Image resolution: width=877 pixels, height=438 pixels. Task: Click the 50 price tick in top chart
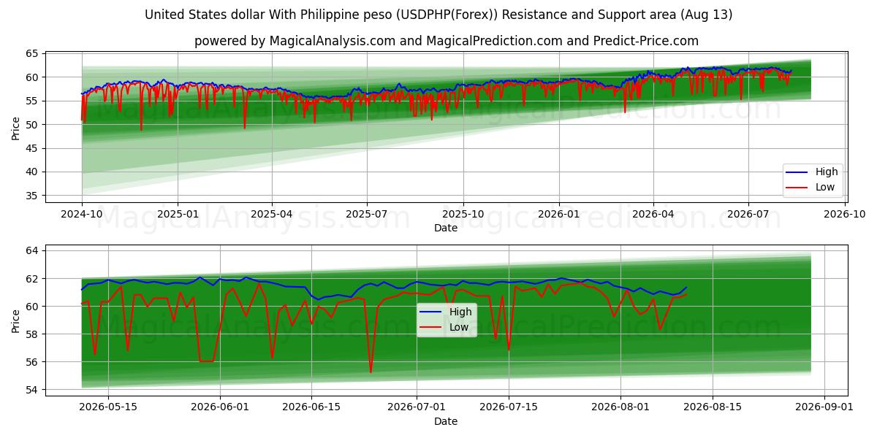pyautogui.click(x=32, y=125)
